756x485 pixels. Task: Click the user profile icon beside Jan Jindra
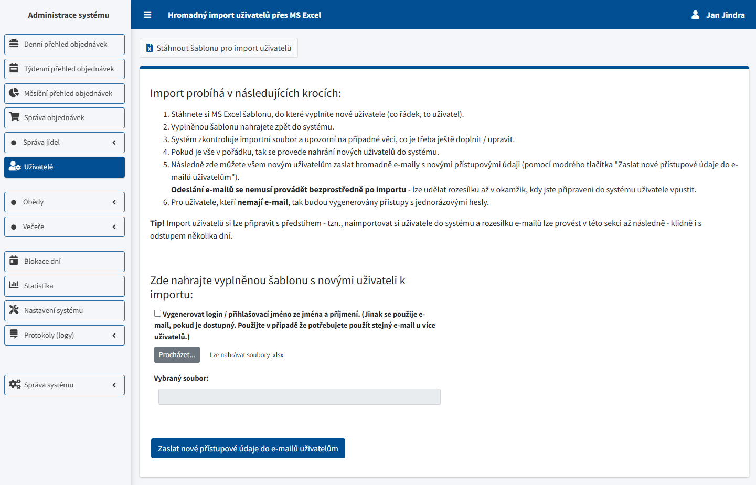click(x=695, y=15)
